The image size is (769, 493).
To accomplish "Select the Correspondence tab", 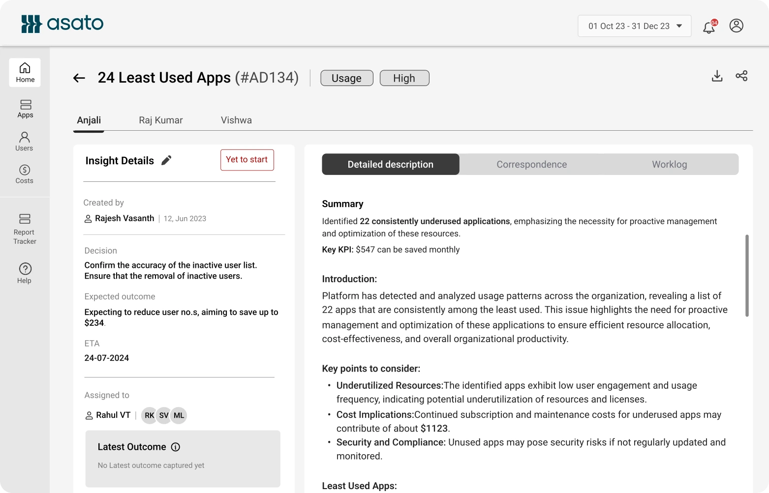I will (x=532, y=164).
